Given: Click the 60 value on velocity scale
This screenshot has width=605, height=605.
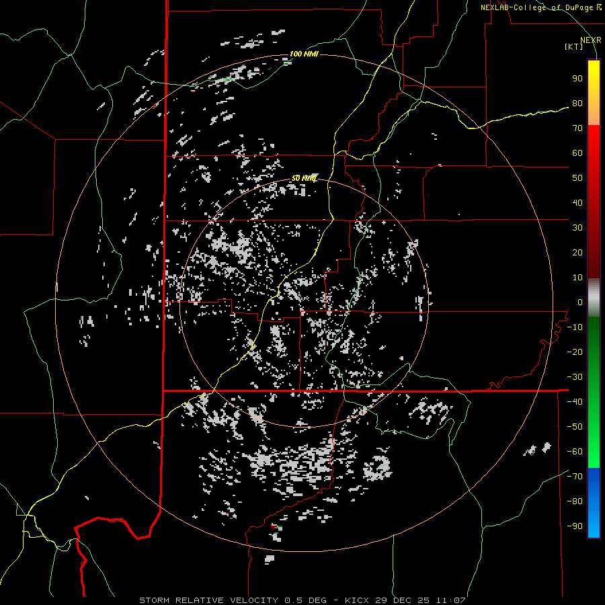Looking at the screenshot, I should pos(577,153).
